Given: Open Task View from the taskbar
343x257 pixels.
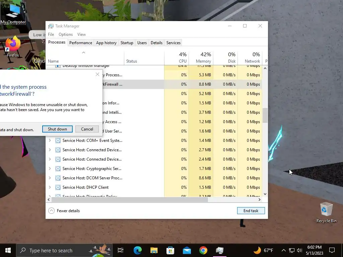Looking at the screenshot, I should 121,250.
